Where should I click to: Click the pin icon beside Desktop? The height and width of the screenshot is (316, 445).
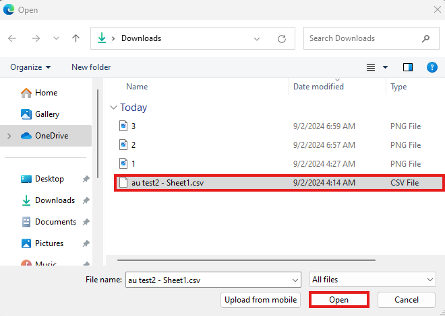point(86,179)
